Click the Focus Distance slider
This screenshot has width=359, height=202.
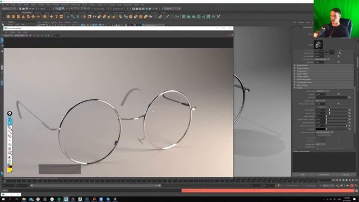[x=337, y=110]
